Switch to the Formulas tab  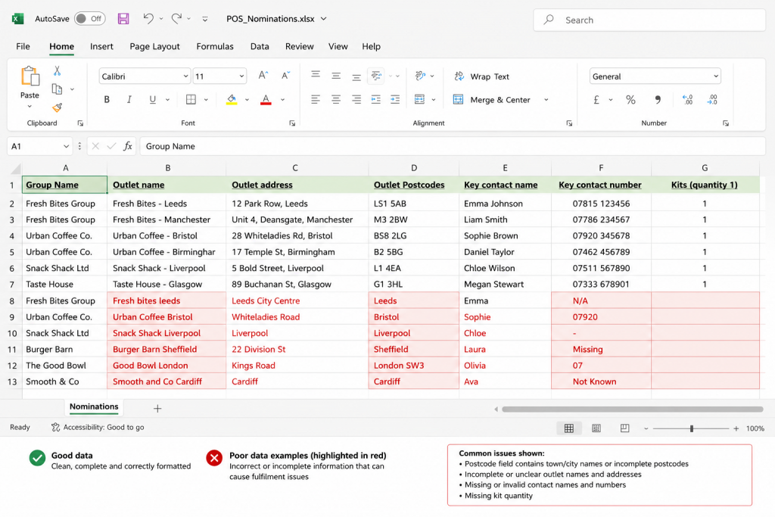click(x=215, y=46)
